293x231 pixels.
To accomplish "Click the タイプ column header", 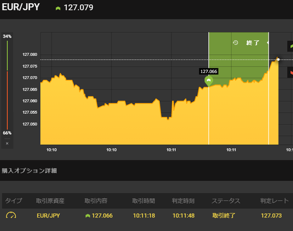I will point(13,201).
